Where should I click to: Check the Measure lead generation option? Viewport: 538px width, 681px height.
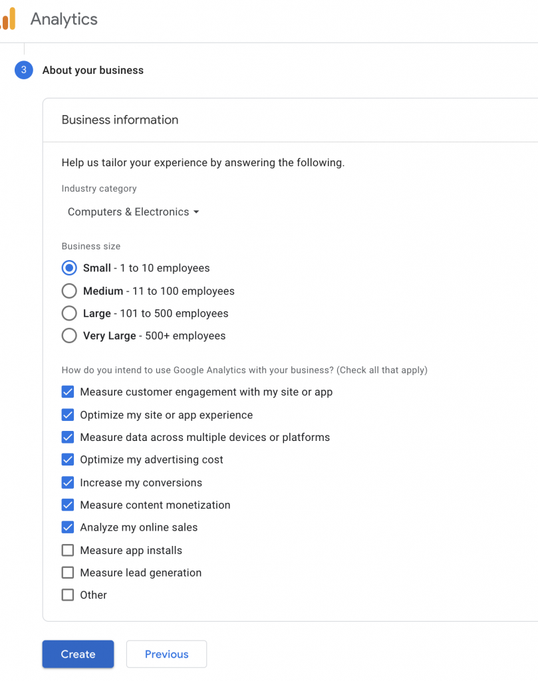tap(67, 573)
